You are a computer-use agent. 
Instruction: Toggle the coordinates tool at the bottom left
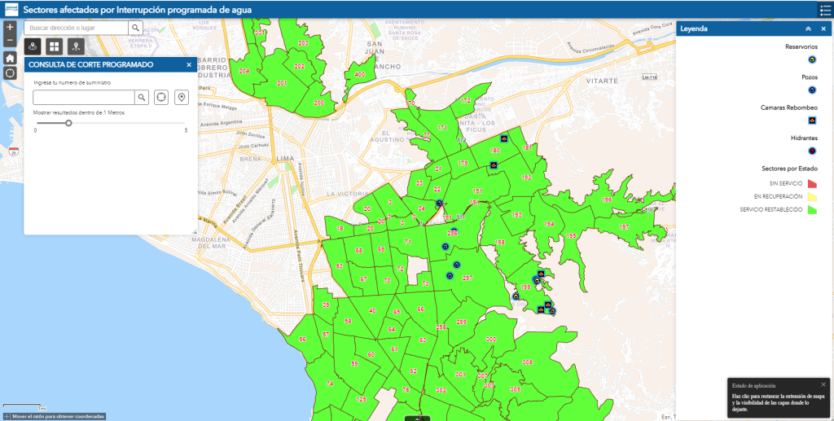pyautogui.click(x=7, y=416)
